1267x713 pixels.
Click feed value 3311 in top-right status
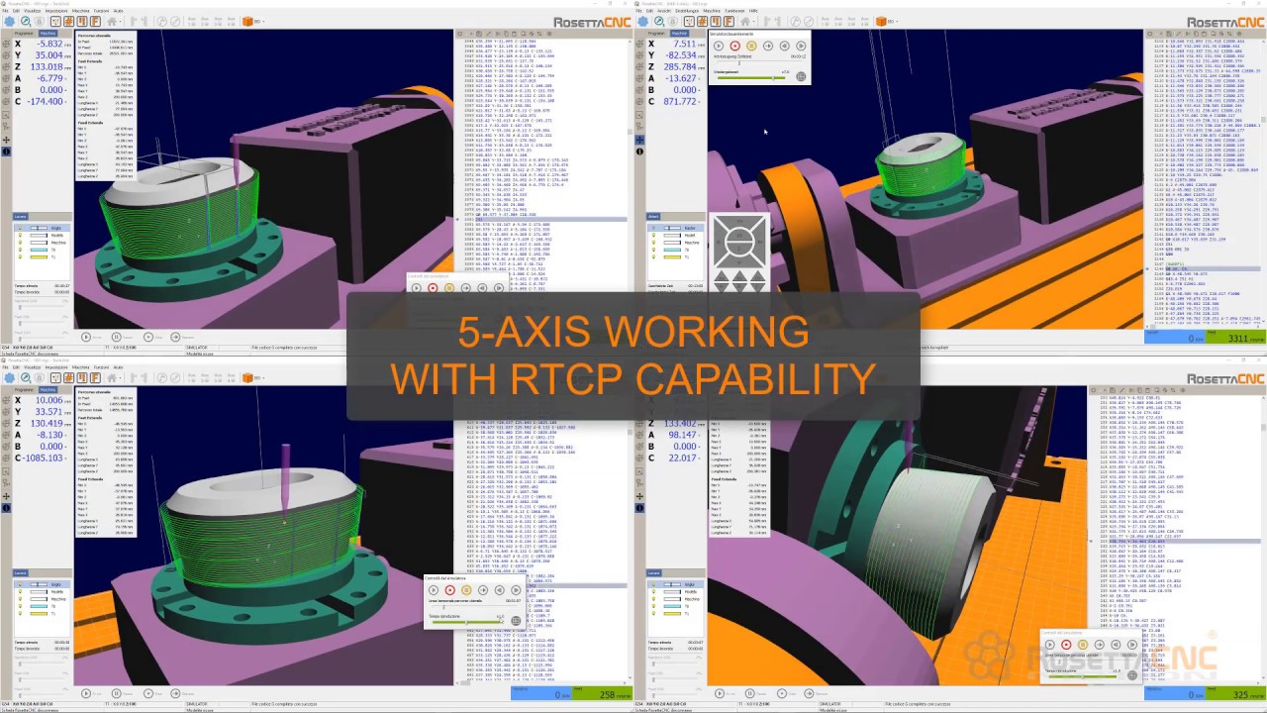tap(1238, 338)
